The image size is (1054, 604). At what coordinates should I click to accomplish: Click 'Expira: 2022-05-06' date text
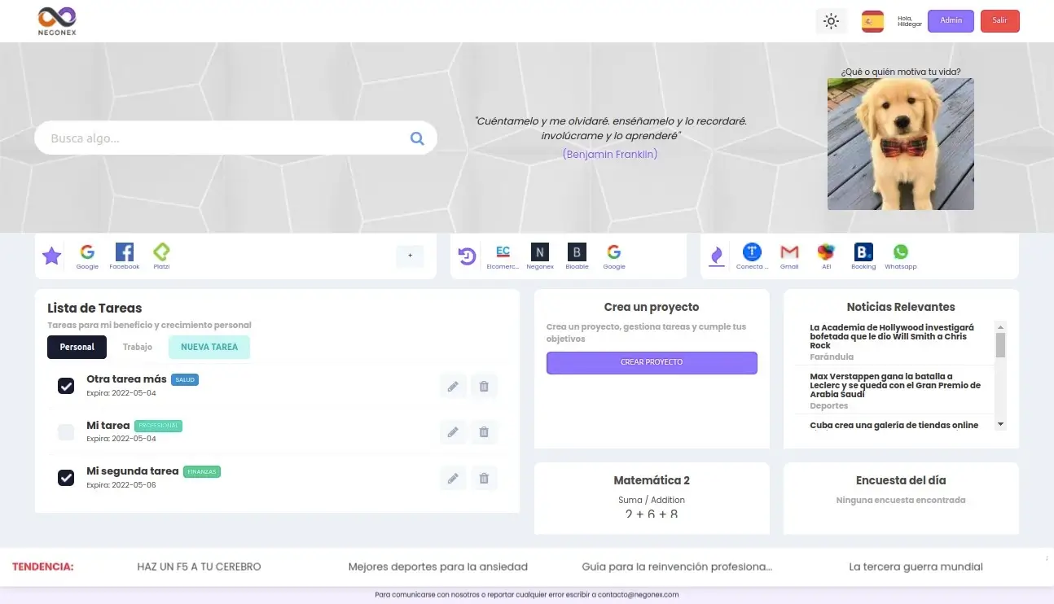[x=121, y=485]
